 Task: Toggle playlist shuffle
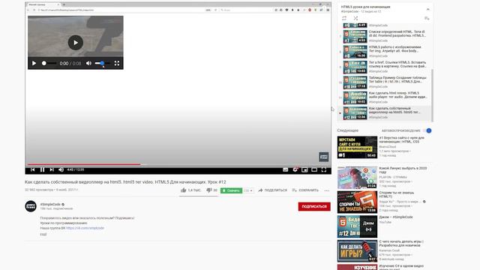click(355, 18)
